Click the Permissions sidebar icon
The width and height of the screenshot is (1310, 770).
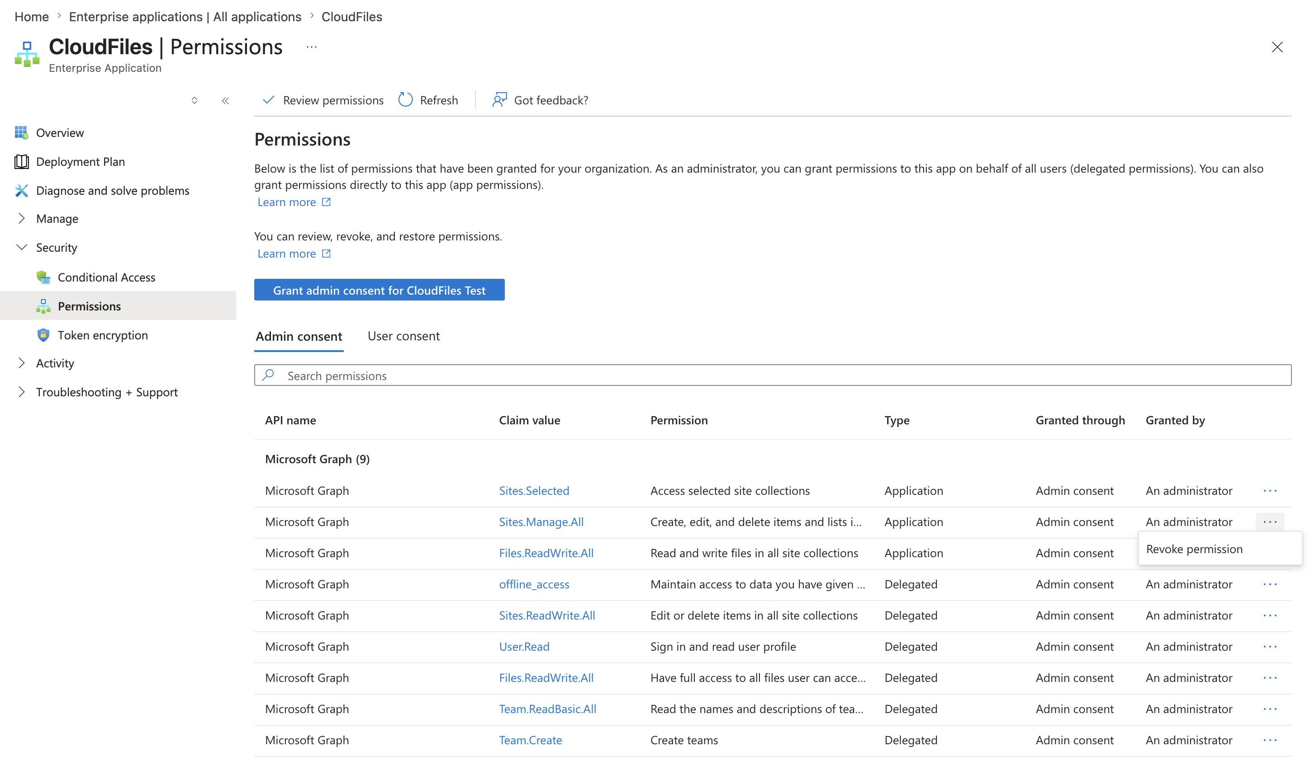43,306
